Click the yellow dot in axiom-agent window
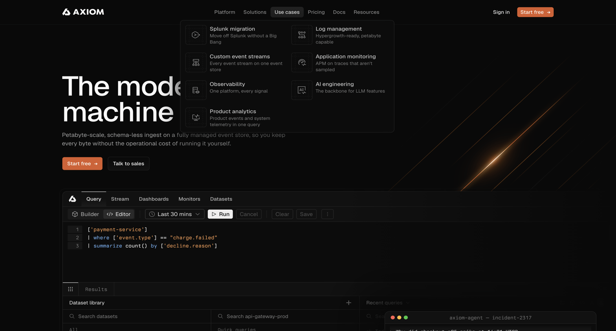The image size is (616, 331). pyautogui.click(x=399, y=318)
